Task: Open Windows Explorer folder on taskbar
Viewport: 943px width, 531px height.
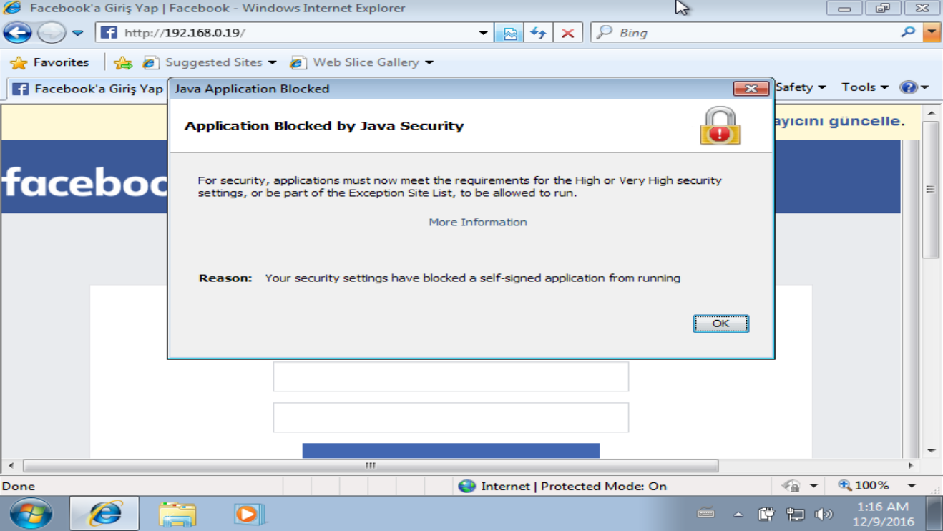Action: (177, 514)
